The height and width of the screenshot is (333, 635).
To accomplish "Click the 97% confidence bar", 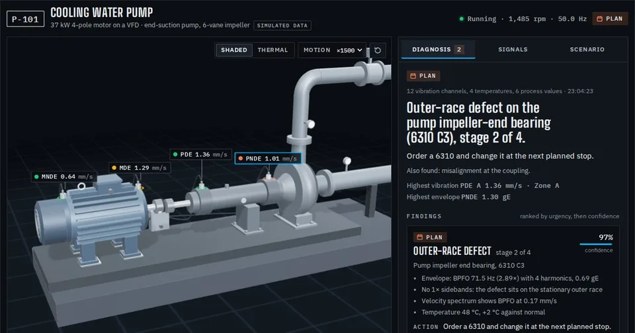I will pos(596,244).
